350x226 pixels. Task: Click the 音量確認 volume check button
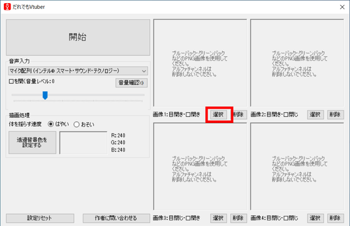[131, 83]
